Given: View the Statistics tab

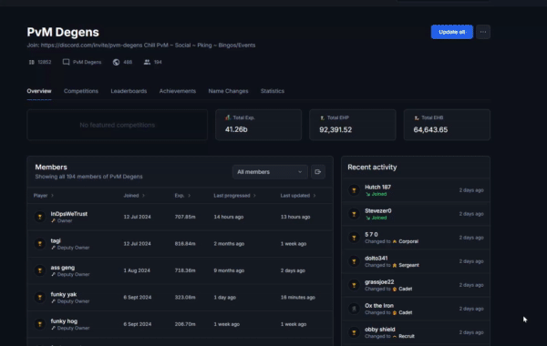Looking at the screenshot, I should click(273, 91).
